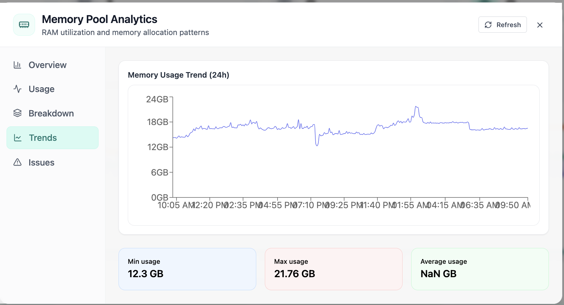Click the Breakdown layers icon
Viewport: 564px width, 305px height.
(x=18, y=113)
